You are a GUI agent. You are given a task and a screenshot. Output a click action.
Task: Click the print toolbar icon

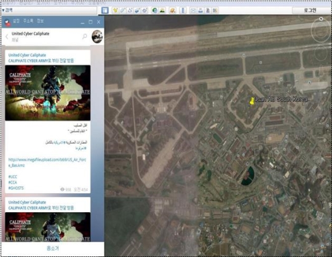(200, 10)
